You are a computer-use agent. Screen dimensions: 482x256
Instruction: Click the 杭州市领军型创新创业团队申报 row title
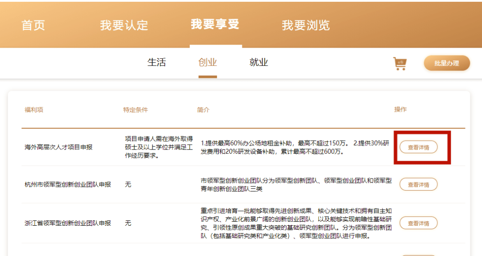[68, 184]
